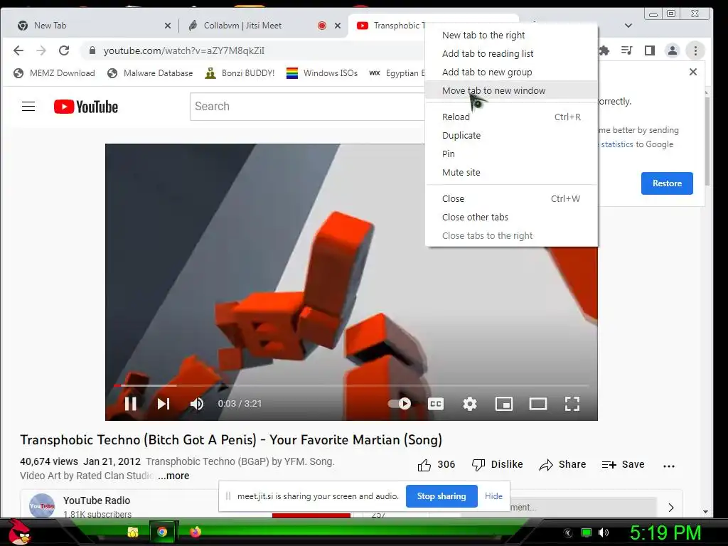The width and height of the screenshot is (728, 546).
Task: Choose Close other tabs
Action: [511, 218]
